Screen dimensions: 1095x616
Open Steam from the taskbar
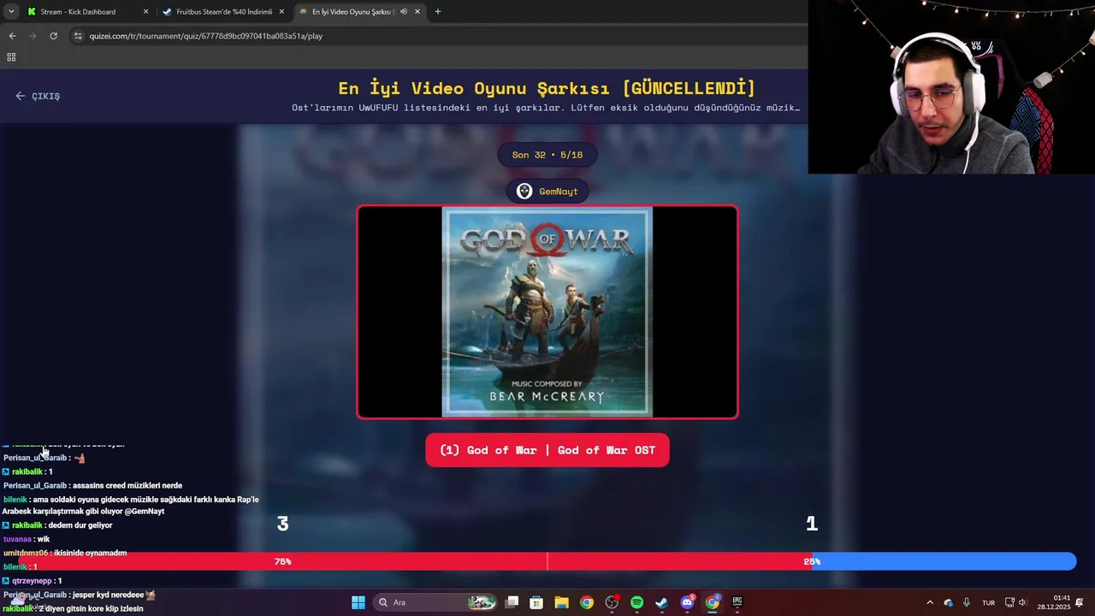tap(661, 602)
